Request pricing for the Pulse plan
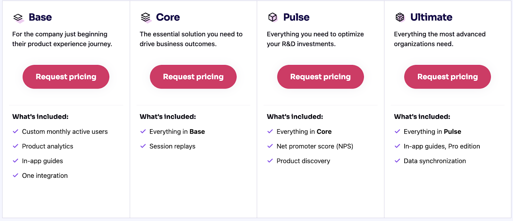513x221 pixels. click(x=321, y=77)
